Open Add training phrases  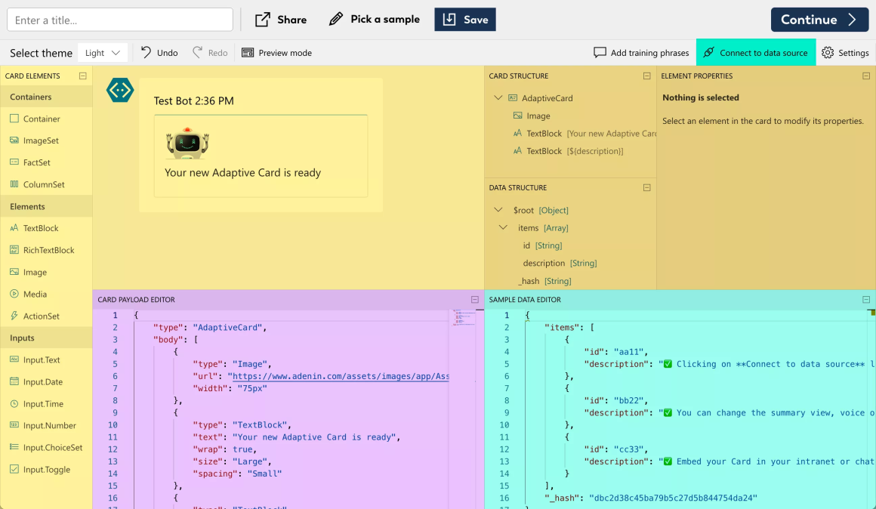pyautogui.click(x=641, y=53)
